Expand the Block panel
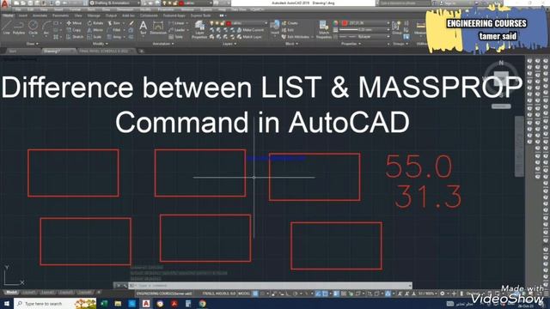This screenshot has height=309, width=550. [x=292, y=44]
